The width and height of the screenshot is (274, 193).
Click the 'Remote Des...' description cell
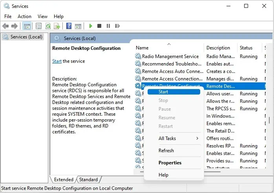[221, 86]
